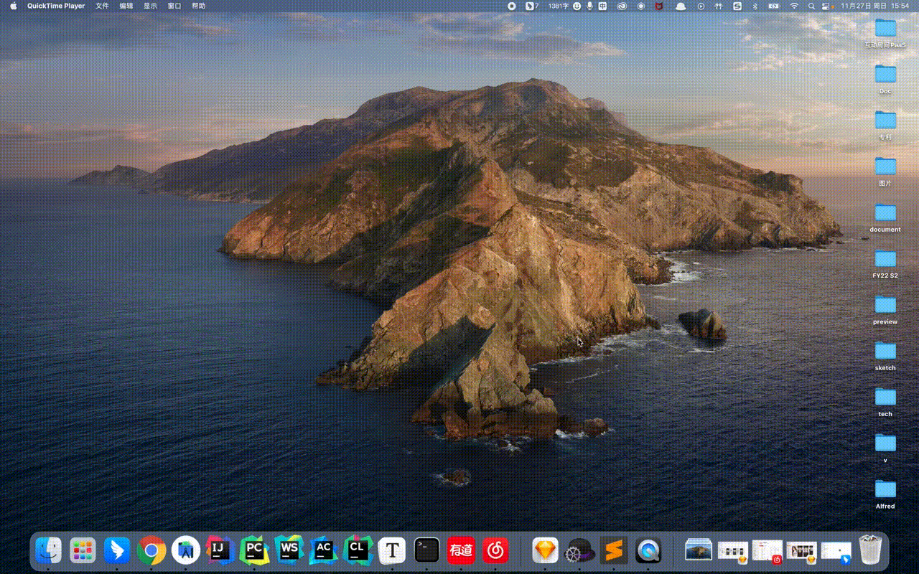Viewport: 919px width, 574px height.
Task: Launch PyCharm (PC) from the Dock
Action: tap(255, 550)
